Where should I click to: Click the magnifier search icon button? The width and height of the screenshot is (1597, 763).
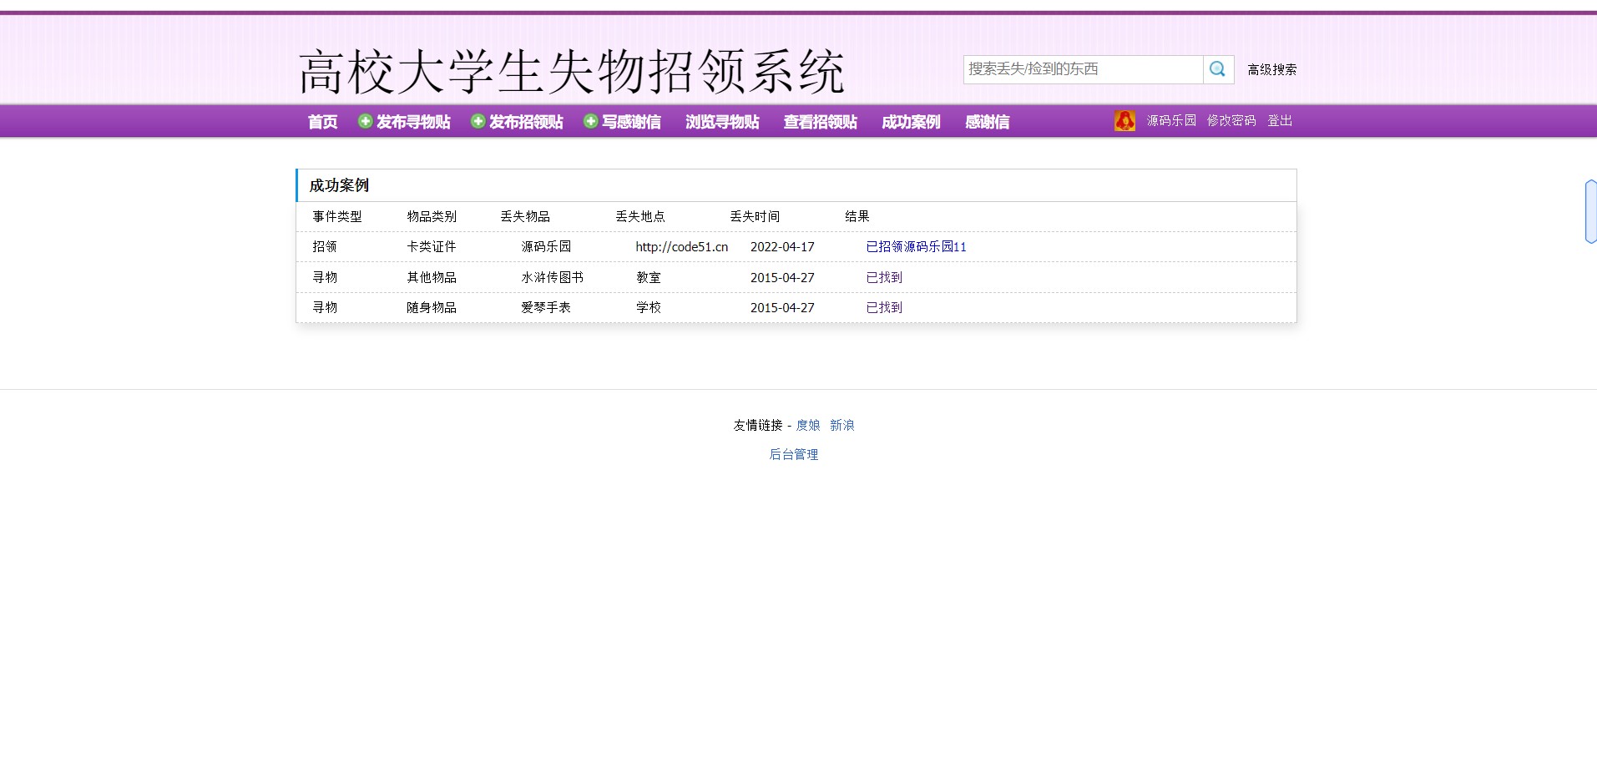(1218, 69)
